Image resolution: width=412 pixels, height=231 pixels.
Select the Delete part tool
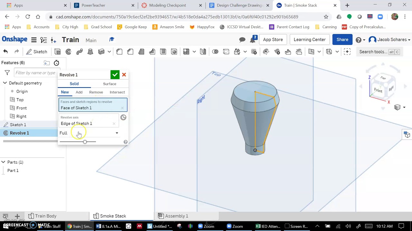tap(254, 52)
